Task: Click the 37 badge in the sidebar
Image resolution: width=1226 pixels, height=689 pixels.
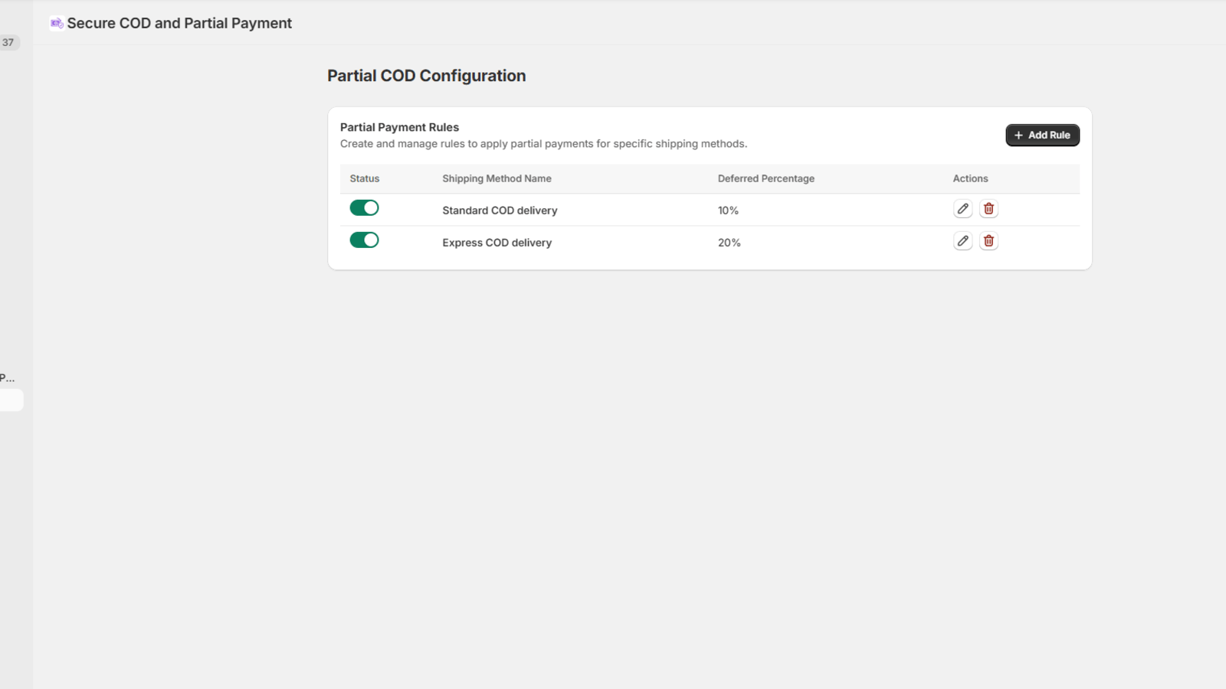Action: 8,42
